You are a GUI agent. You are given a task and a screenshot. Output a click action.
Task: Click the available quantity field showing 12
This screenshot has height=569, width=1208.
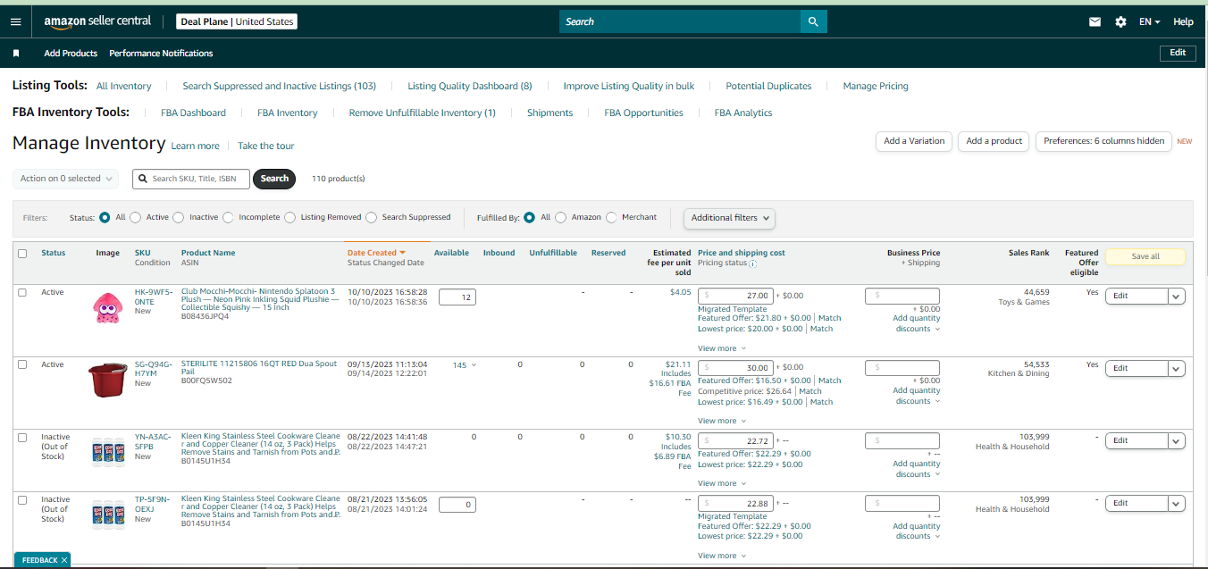pos(457,297)
